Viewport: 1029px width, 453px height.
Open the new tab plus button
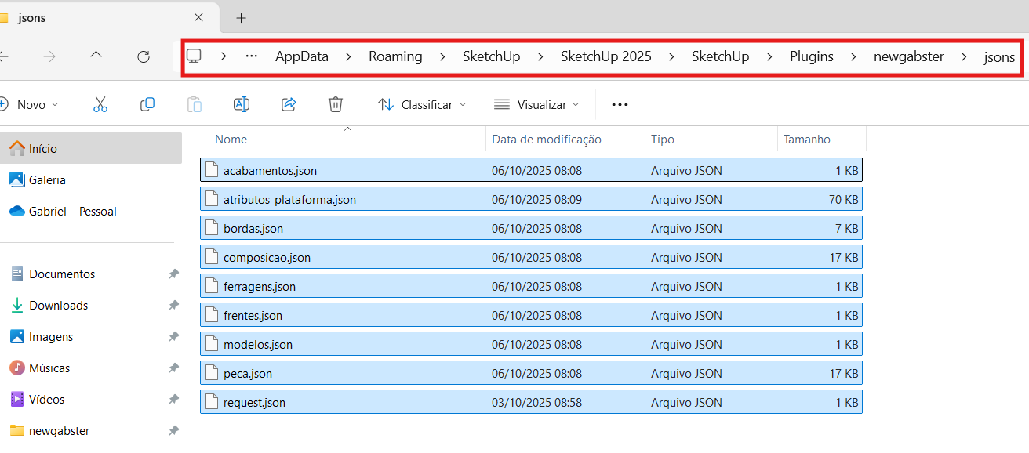tap(241, 17)
